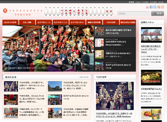Open the はじめての浅草 navigation tab
This screenshot has width=167, height=122.
[x=10, y=22]
